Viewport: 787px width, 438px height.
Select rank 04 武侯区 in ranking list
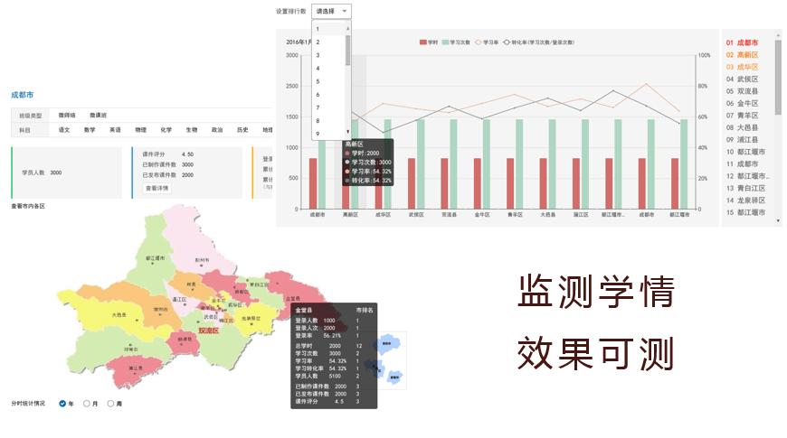(742, 79)
